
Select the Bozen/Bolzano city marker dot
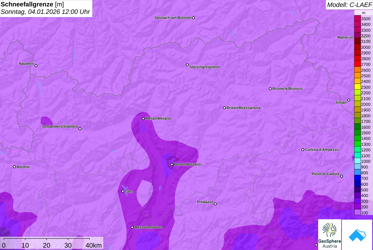point(172,164)
